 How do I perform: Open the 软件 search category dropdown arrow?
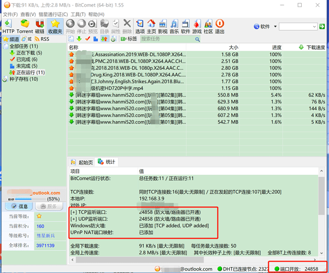(275, 27)
